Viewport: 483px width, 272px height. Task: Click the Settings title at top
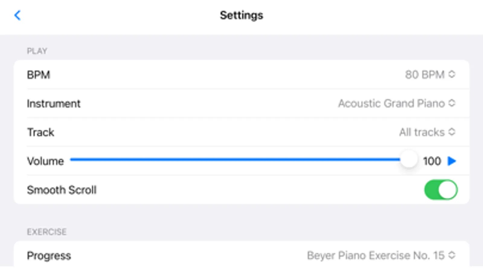[241, 15]
